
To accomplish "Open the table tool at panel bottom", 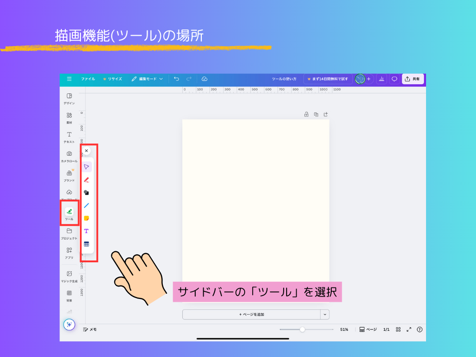I will pyautogui.click(x=87, y=244).
